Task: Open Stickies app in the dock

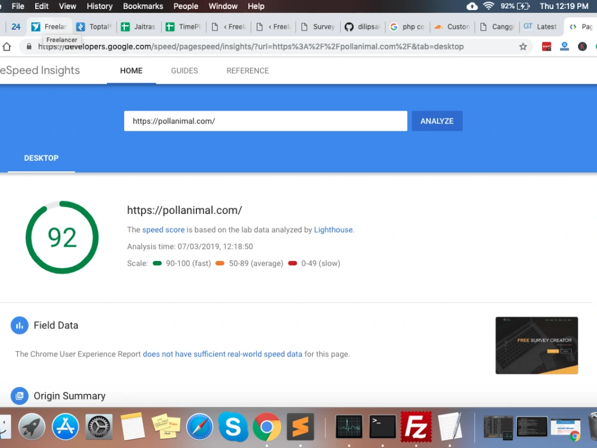Action: tap(166, 426)
